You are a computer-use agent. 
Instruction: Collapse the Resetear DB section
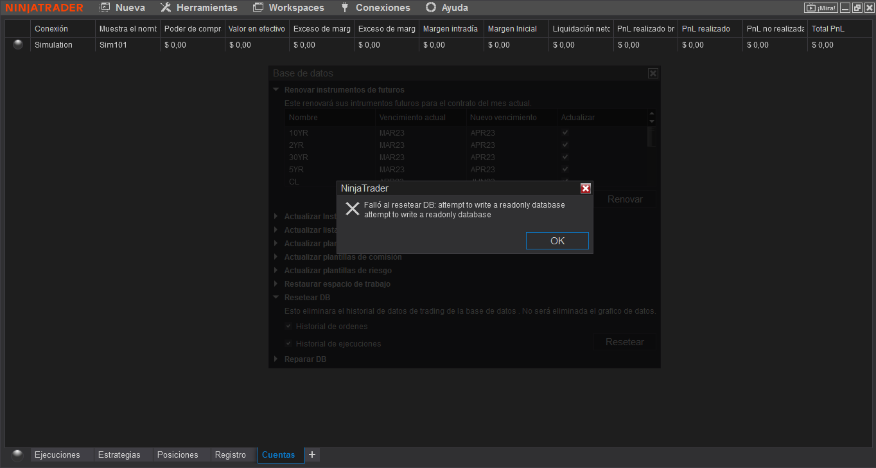[x=276, y=298]
